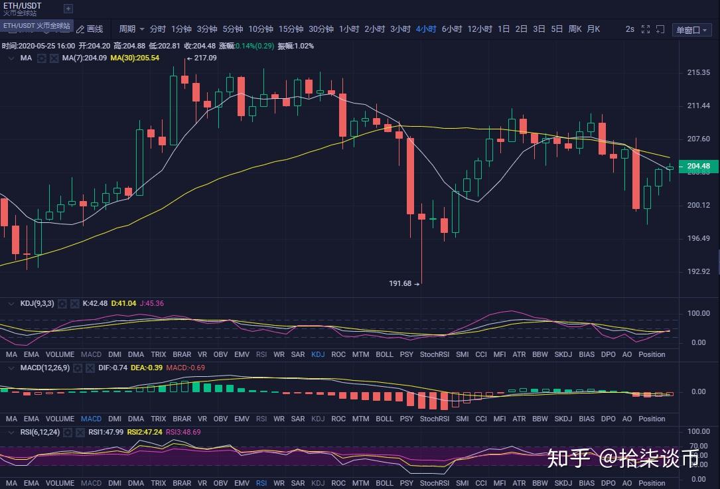This screenshot has width=720, height=489.
Task: Select the 30分钟 timeframe
Action: click(321, 29)
